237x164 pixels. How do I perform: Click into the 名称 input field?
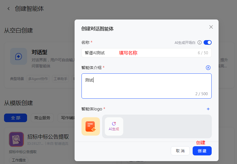click(138, 53)
